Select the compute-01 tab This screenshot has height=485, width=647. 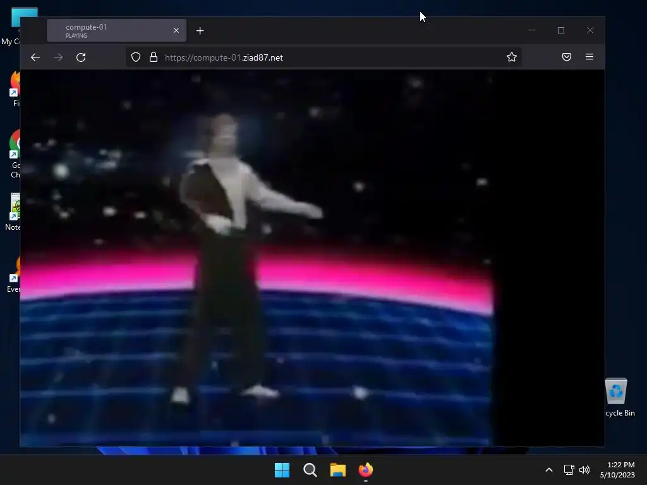[116, 30]
